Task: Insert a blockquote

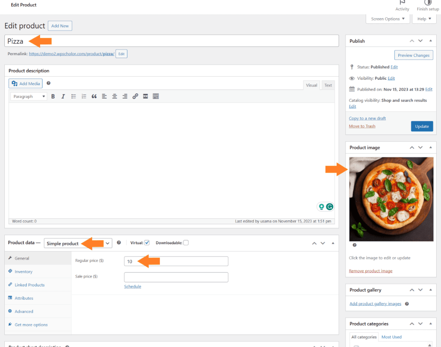Action: [x=94, y=96]
